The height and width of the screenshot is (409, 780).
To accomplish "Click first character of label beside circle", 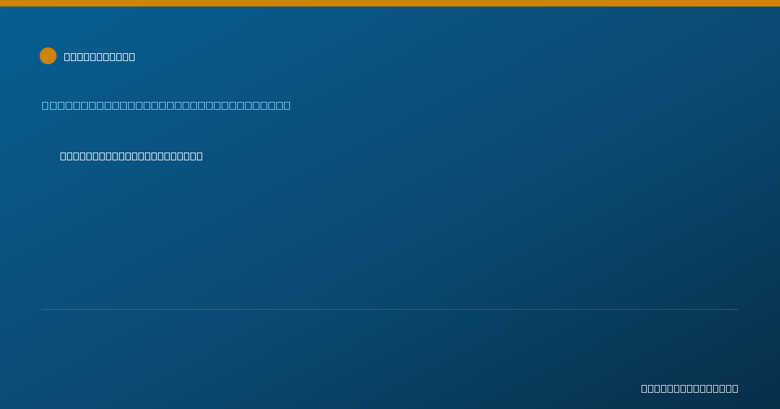I will tap(67, 56).
